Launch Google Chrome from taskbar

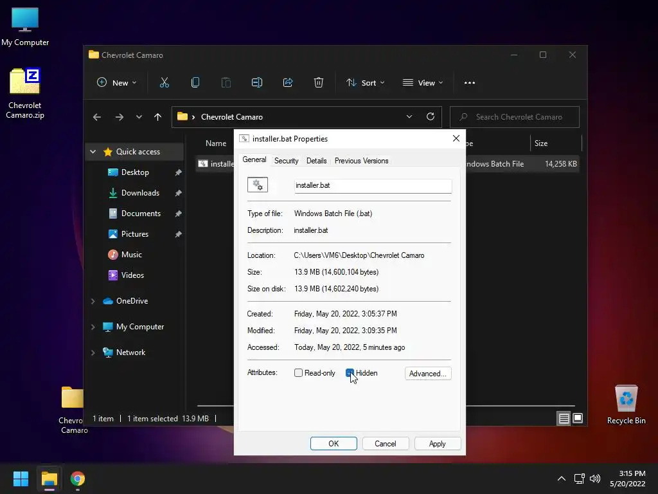78,479
